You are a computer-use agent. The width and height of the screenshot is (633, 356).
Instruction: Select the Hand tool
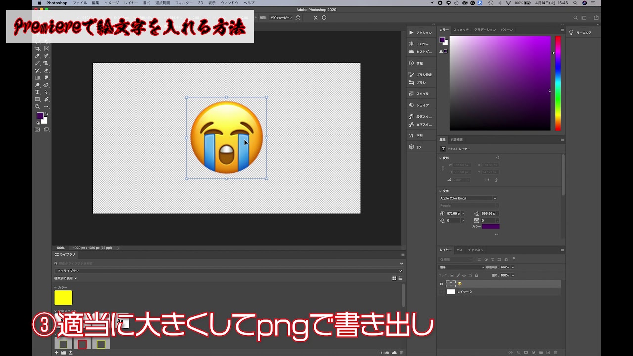pyautogui.click(x=46, y=99)
